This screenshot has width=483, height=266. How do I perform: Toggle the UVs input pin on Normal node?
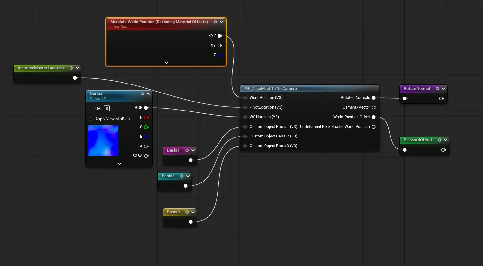point(91,109)
